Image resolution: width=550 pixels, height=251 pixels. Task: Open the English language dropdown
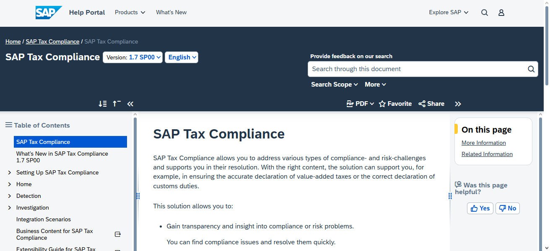pyautogui.click(x=182, y=57)
